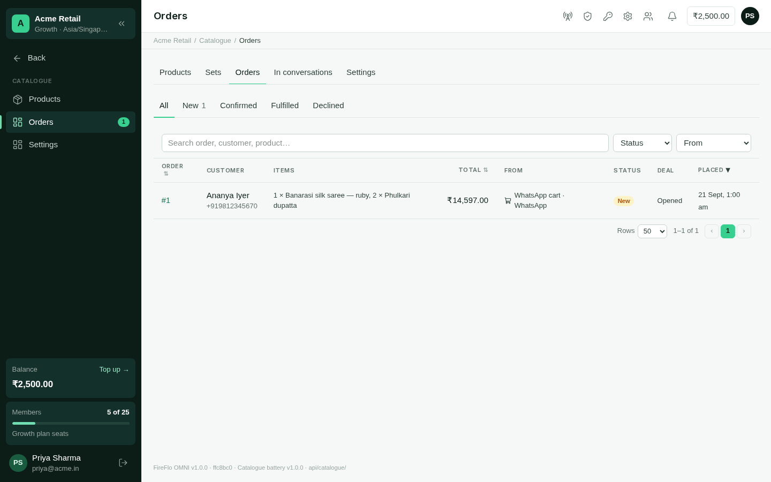
Task: Open the From filter dropdown
Action: (714, 143)
